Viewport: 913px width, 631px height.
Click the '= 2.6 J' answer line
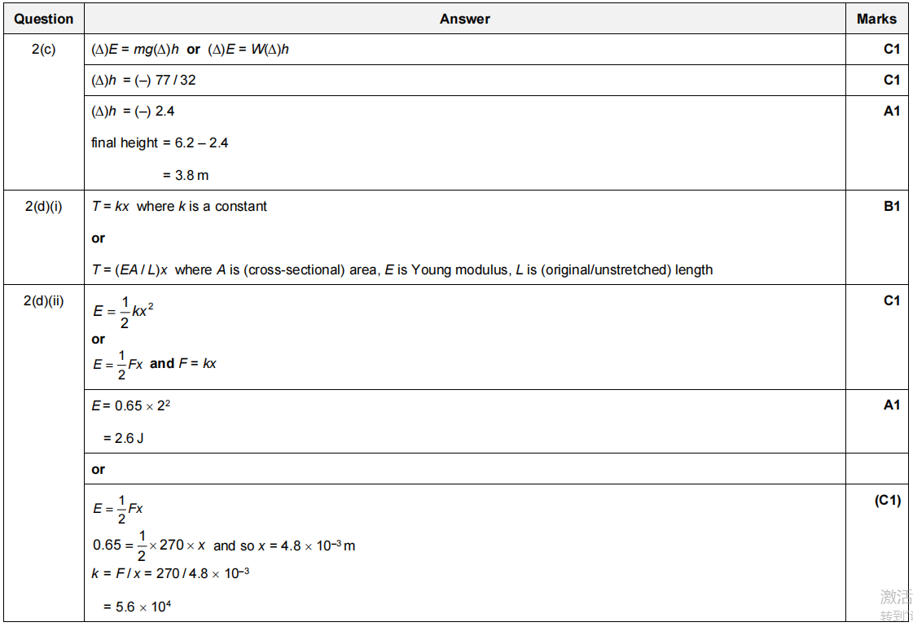click(123, 438)
